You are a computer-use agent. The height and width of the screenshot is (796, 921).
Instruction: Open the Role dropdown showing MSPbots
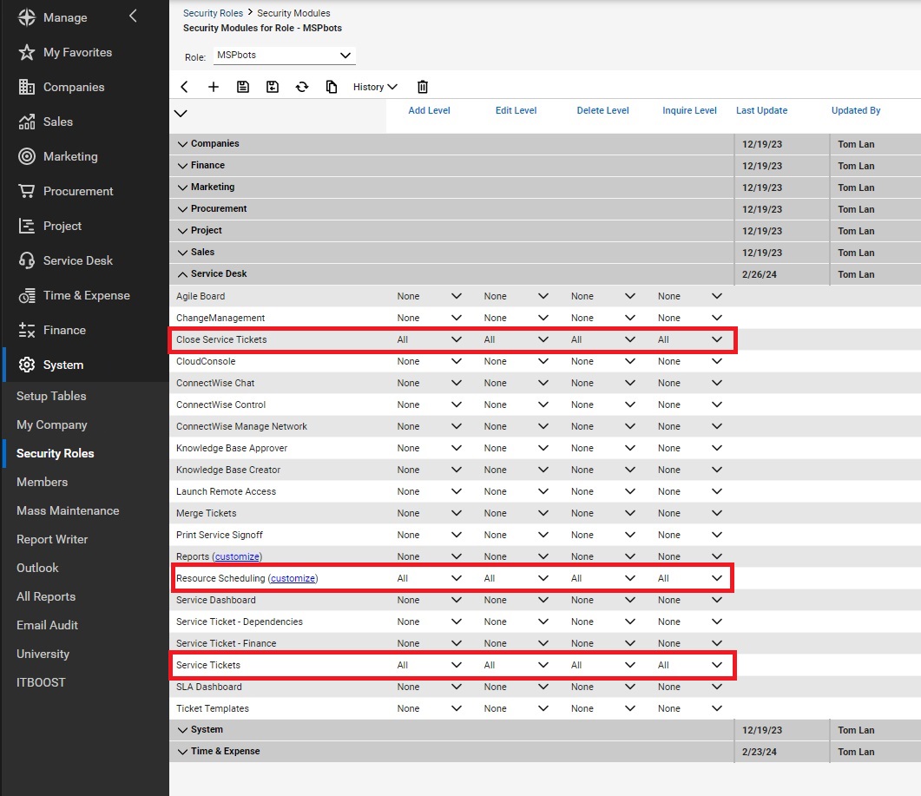click(x=284, y=56)
